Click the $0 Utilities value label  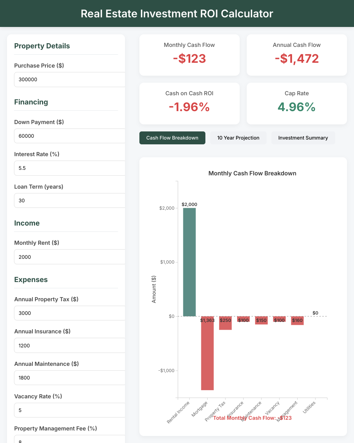tap(315, 313)
